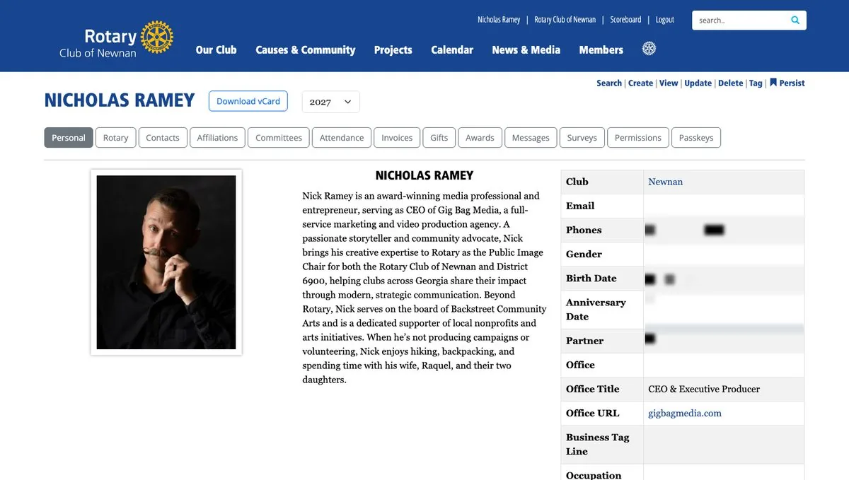Switch to the Surveys tab
This screenshot has height=480, width=849.
pyautogui.click(x=582, y=137)
